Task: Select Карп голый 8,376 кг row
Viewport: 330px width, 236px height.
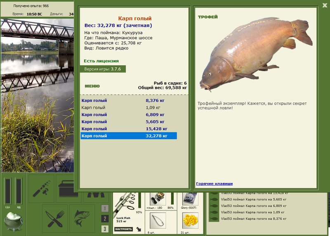Action: [x=129, y=100]
